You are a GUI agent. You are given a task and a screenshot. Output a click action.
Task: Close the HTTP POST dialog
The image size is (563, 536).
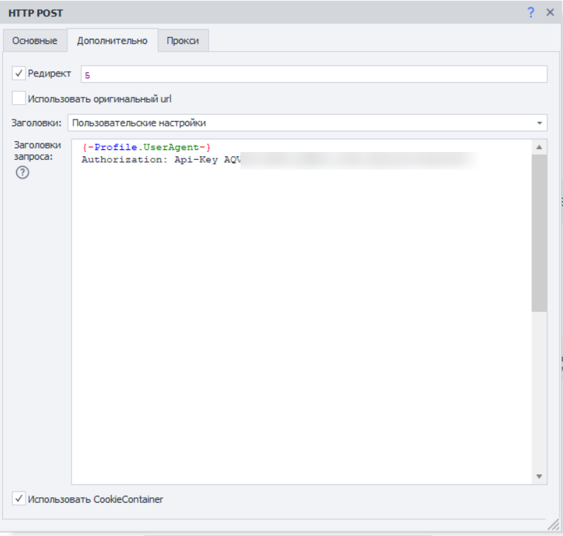point(550,13)
